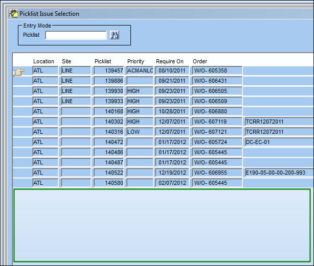Screen dimensions: 314x266
Task: Click order W/O- 606880 cell
Action: [217, 111]
